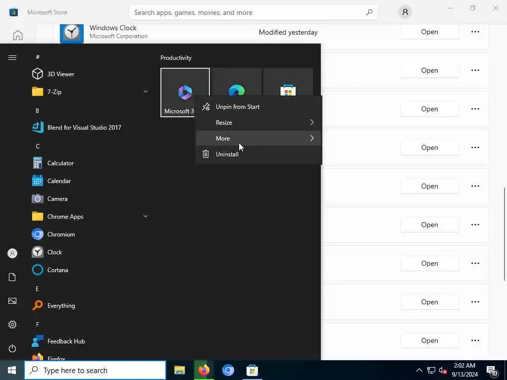Screen dimensions: 507x380
Task: Open Windows Clock from the Store list
Action: (x=429, y=32)
